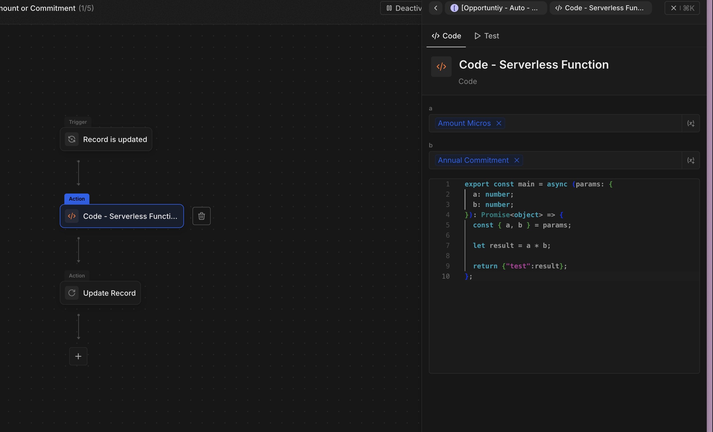713x432 pixels.
Task: Click the code icon in the Code tab
Action: [x=435, y=36]
